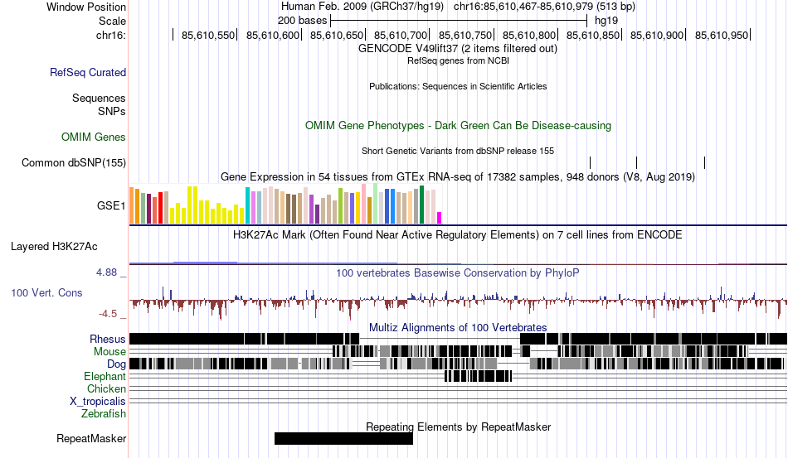788x458 pixels.
Task: Click the chr16: ruler label
Action: coord(110,35)
